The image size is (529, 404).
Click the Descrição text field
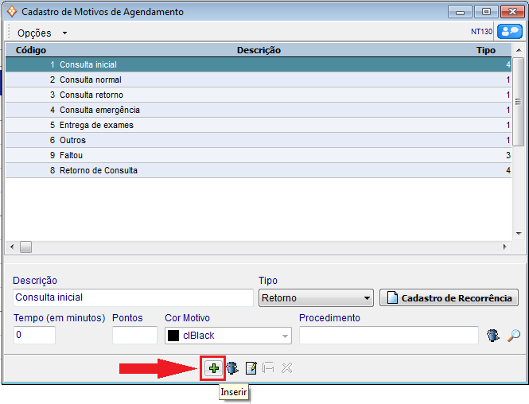133,297
